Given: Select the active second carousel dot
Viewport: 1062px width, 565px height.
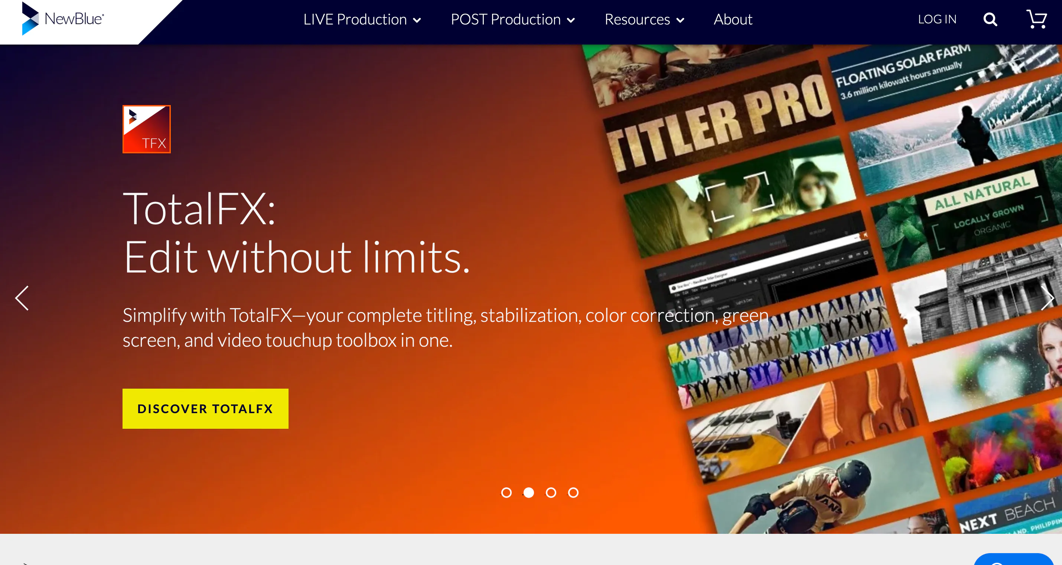Looking at the screenshot, I should pyautogui.click(x=528, y=493).
